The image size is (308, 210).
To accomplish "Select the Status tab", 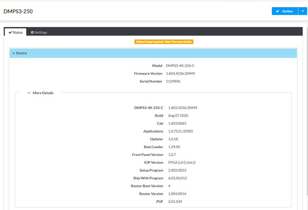I will 15,32.
